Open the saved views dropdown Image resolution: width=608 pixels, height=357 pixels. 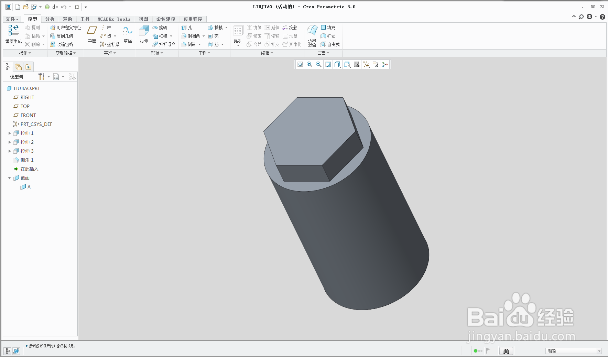(x=347, y=64)
